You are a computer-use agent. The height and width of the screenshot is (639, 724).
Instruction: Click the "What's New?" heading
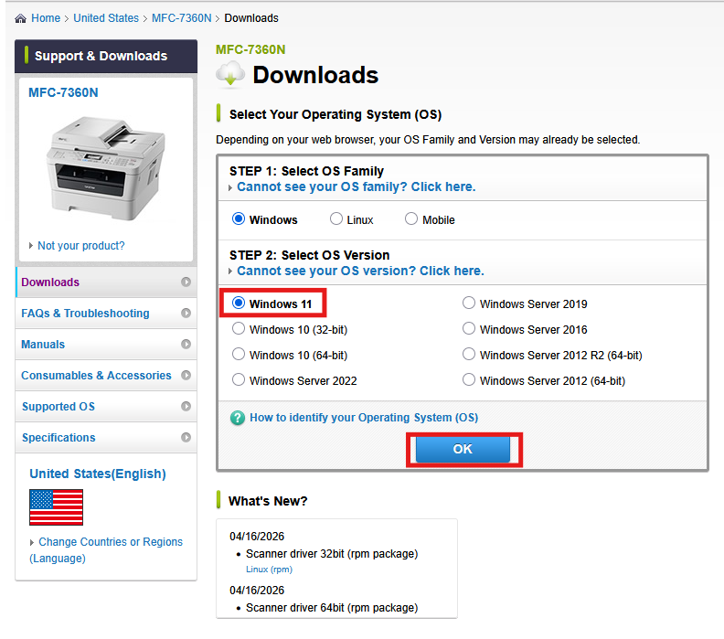tap(268, 501)
